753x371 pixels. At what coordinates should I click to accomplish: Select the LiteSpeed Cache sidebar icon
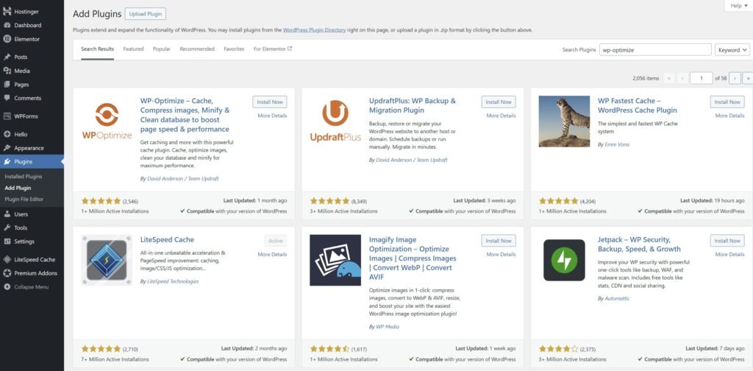[7, 260]
